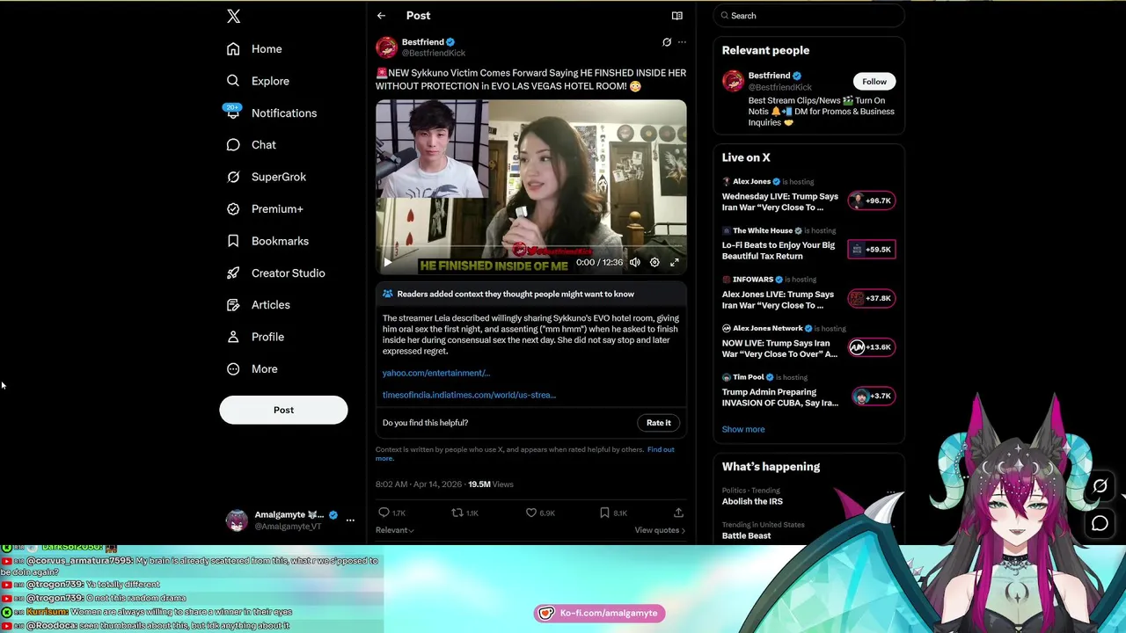Open the Home page
Viewport: 1126px width, 633px height.
coord(254,49)
